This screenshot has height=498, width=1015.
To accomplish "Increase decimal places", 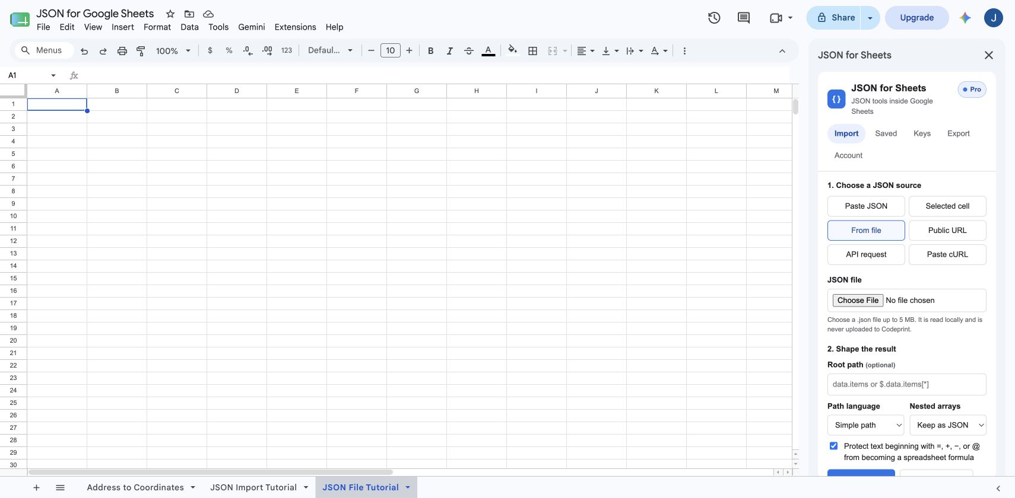I will [x=267, y=51].
